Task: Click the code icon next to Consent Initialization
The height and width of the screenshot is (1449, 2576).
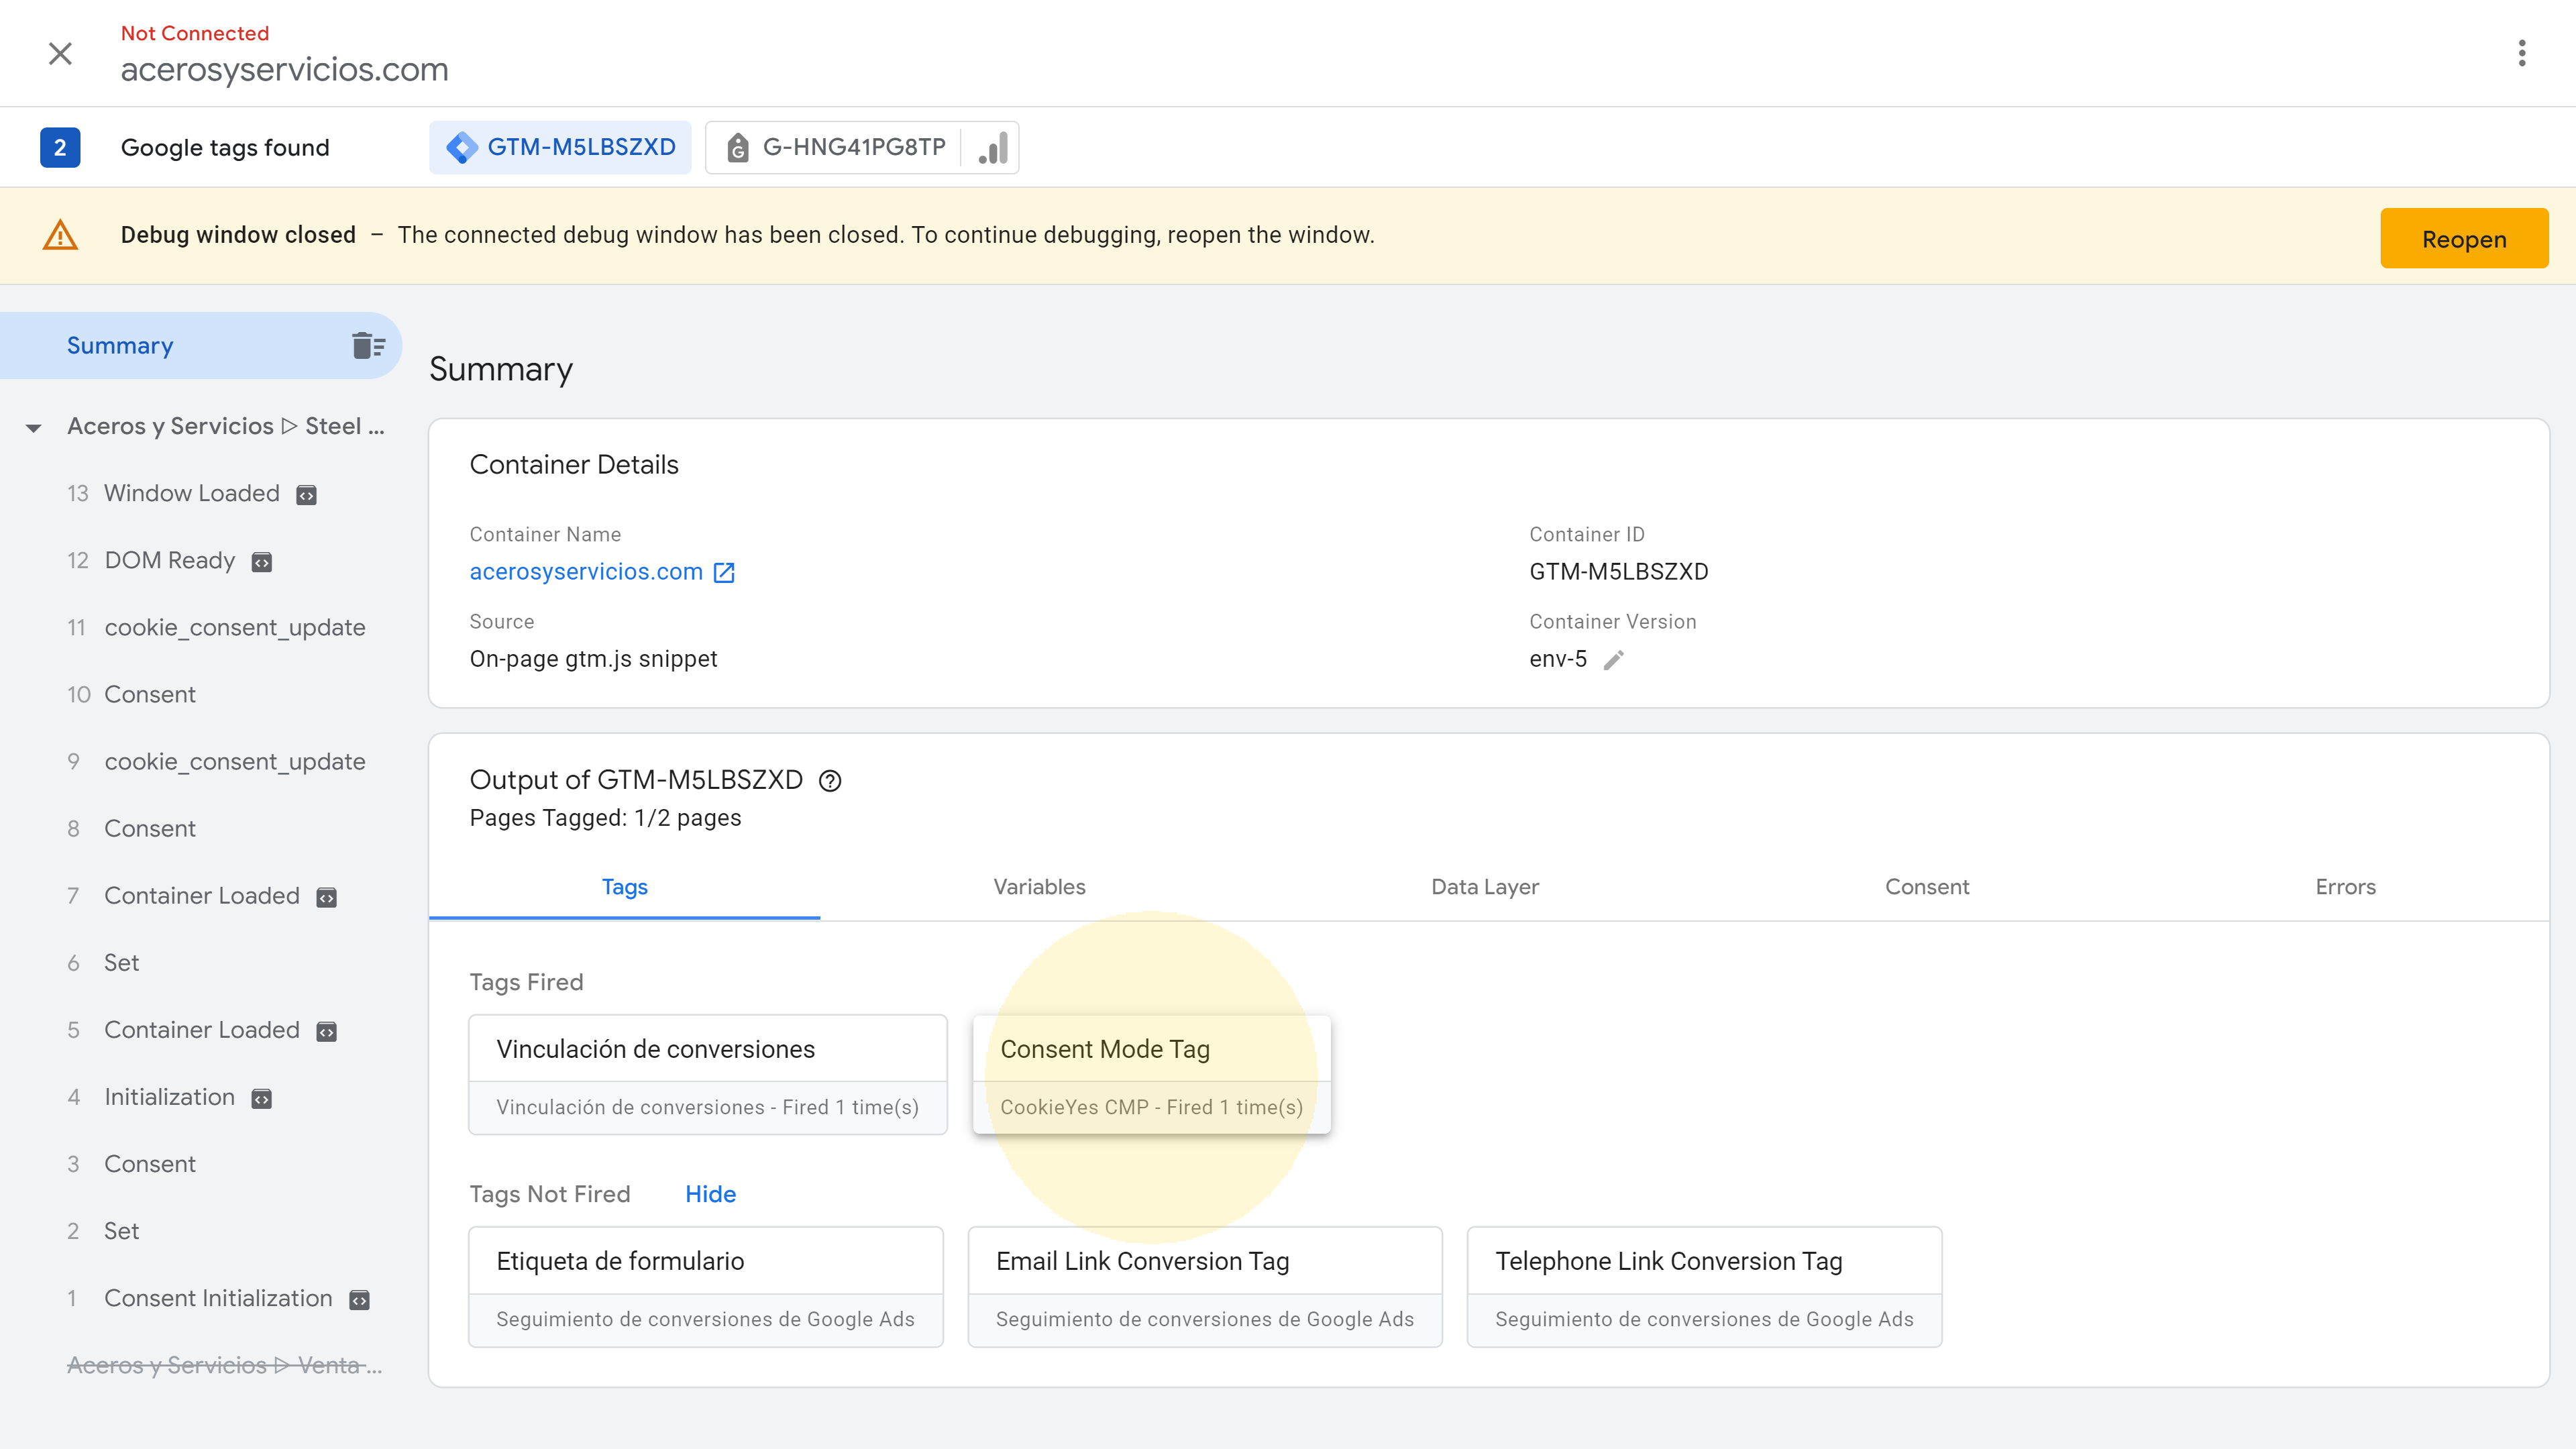Action: [x=359, y=1299]
